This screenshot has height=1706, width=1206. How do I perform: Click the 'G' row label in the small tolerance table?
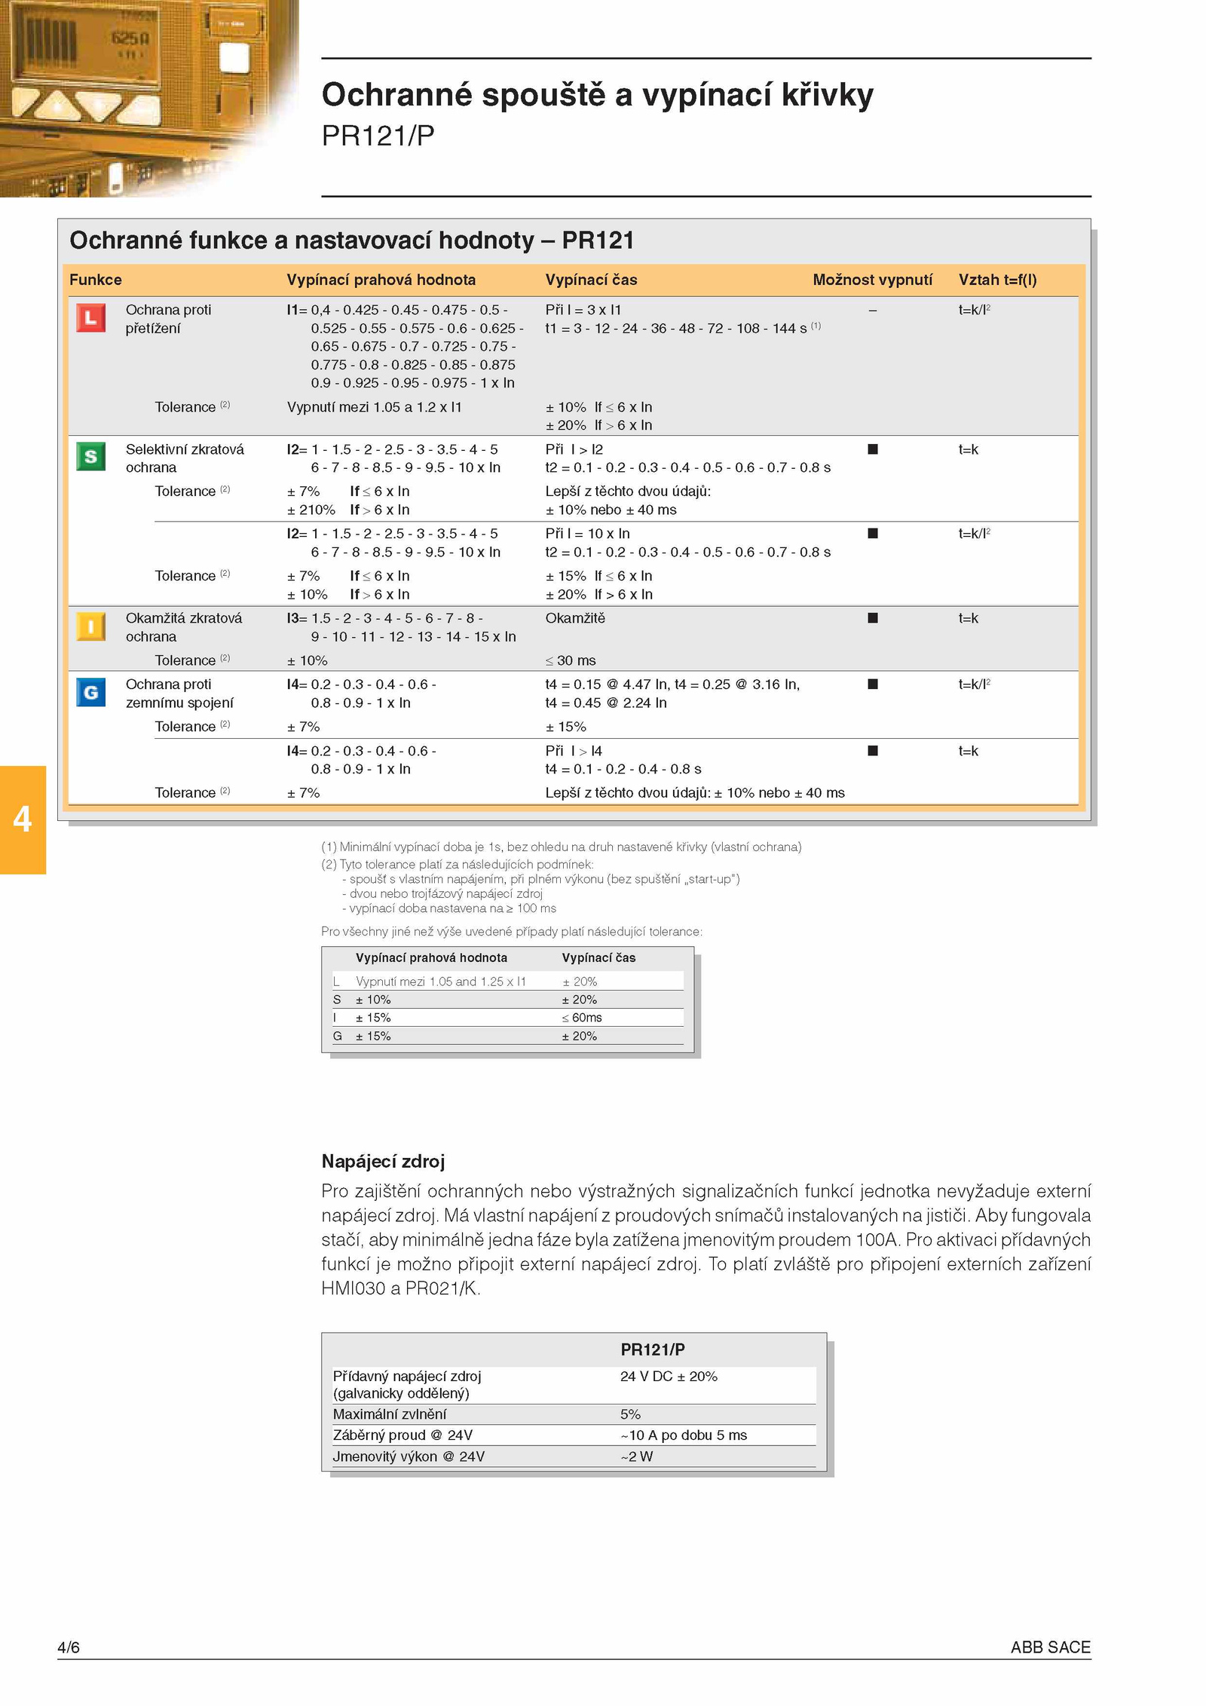(x=338, y=1036)
